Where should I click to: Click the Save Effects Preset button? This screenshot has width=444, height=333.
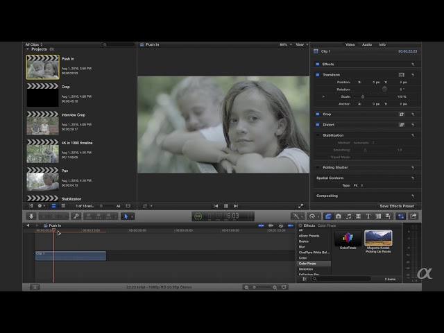click(397, 206)
